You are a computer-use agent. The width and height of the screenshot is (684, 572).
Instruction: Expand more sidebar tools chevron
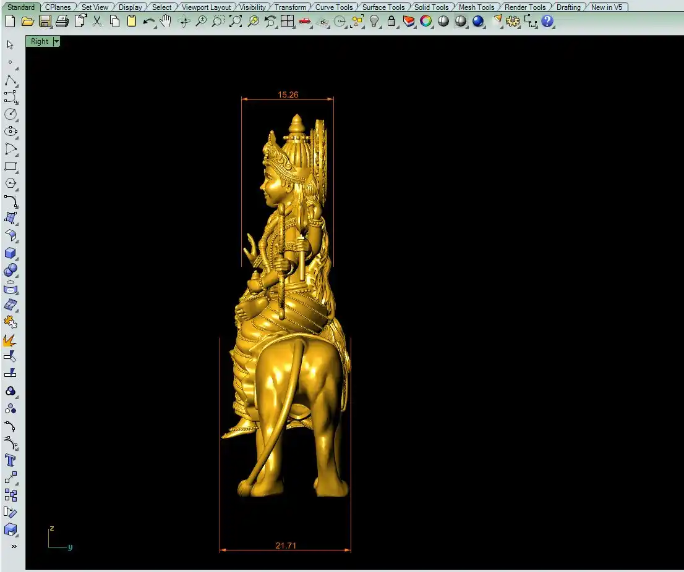(x=14, y=546)
